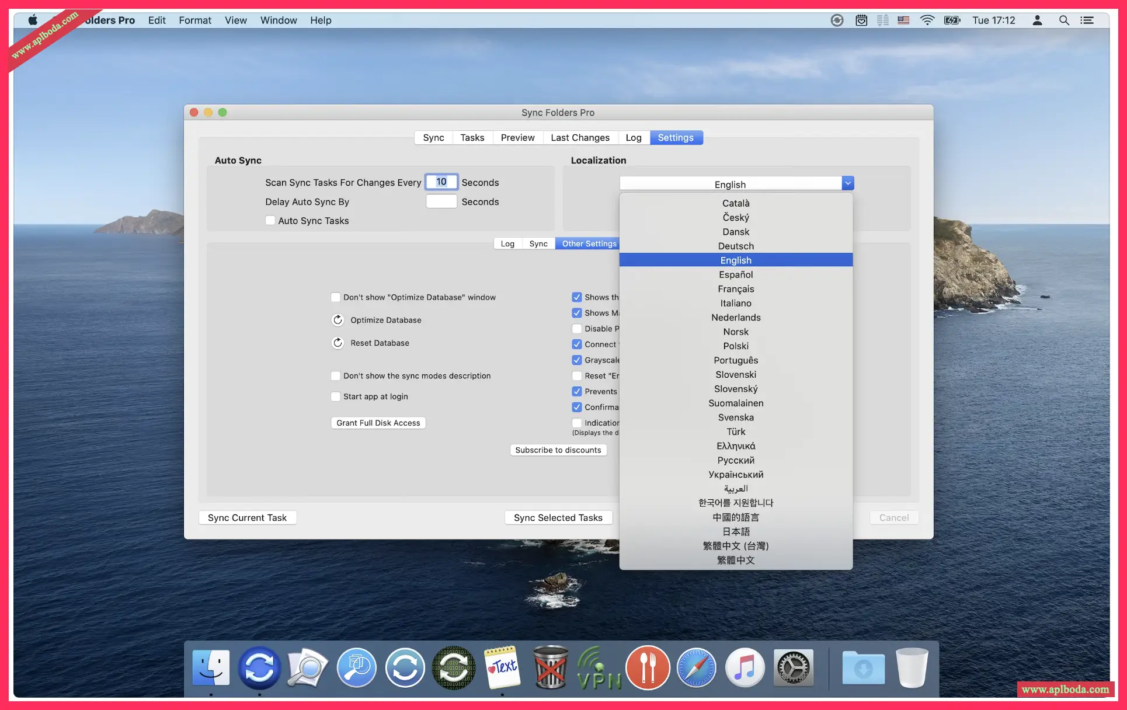Viewport: 1127px width, 710px height.
Task: Choose Svenska from language list
Action: 736,417
